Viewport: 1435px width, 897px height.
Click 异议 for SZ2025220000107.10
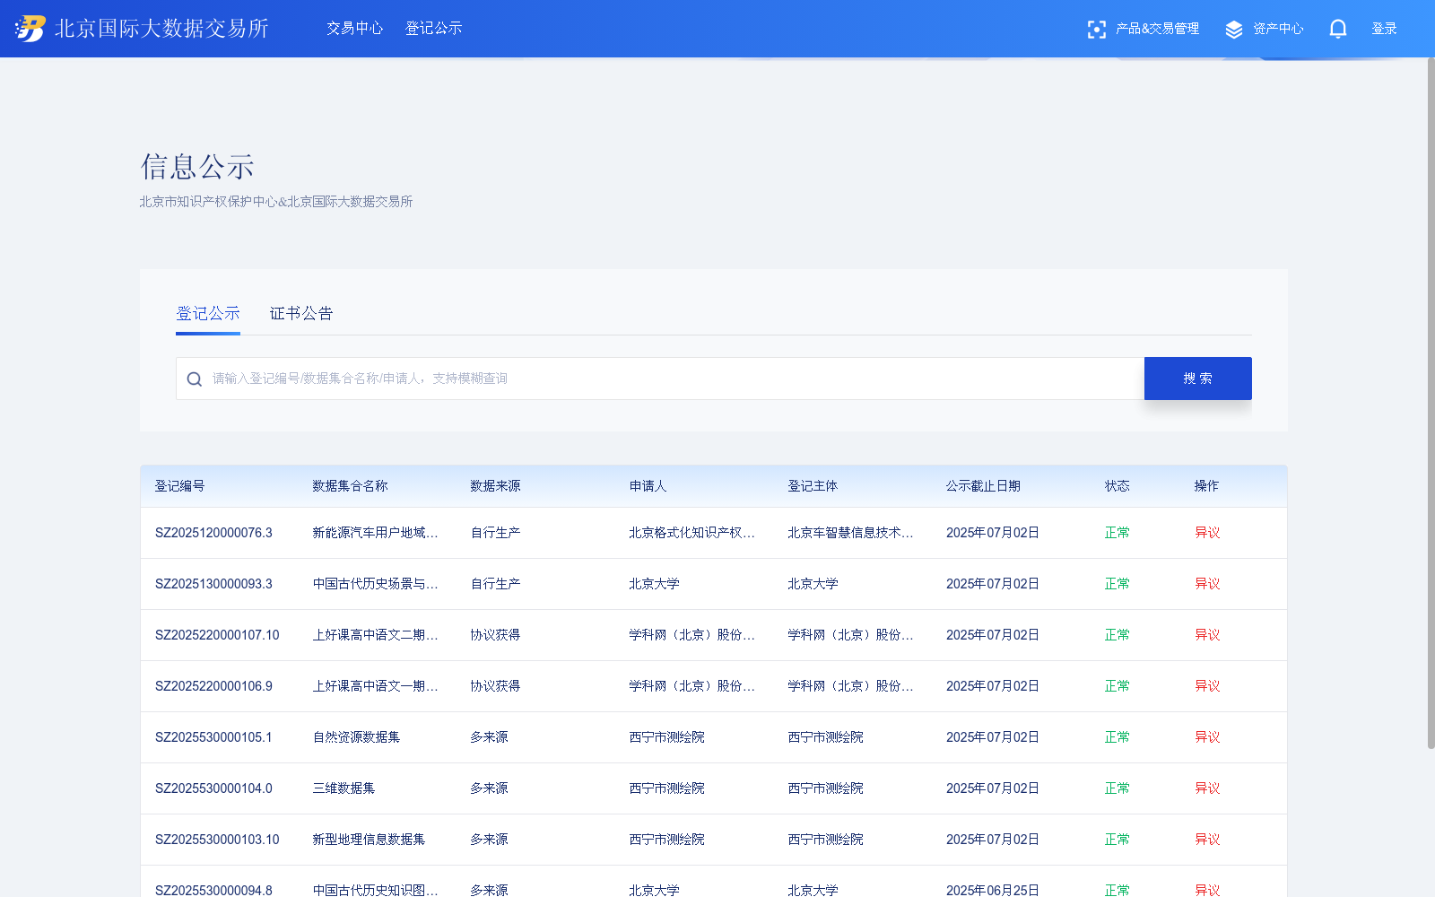point(1207,635)
